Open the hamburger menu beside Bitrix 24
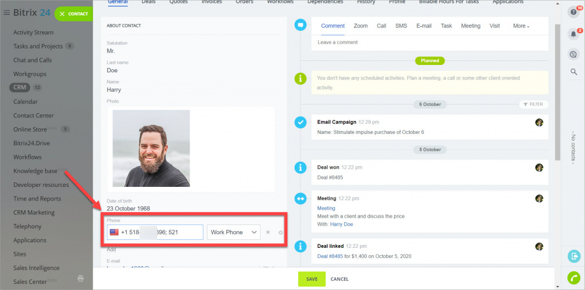The width and height of the screenshot is (585, 290). pos(6,13)
